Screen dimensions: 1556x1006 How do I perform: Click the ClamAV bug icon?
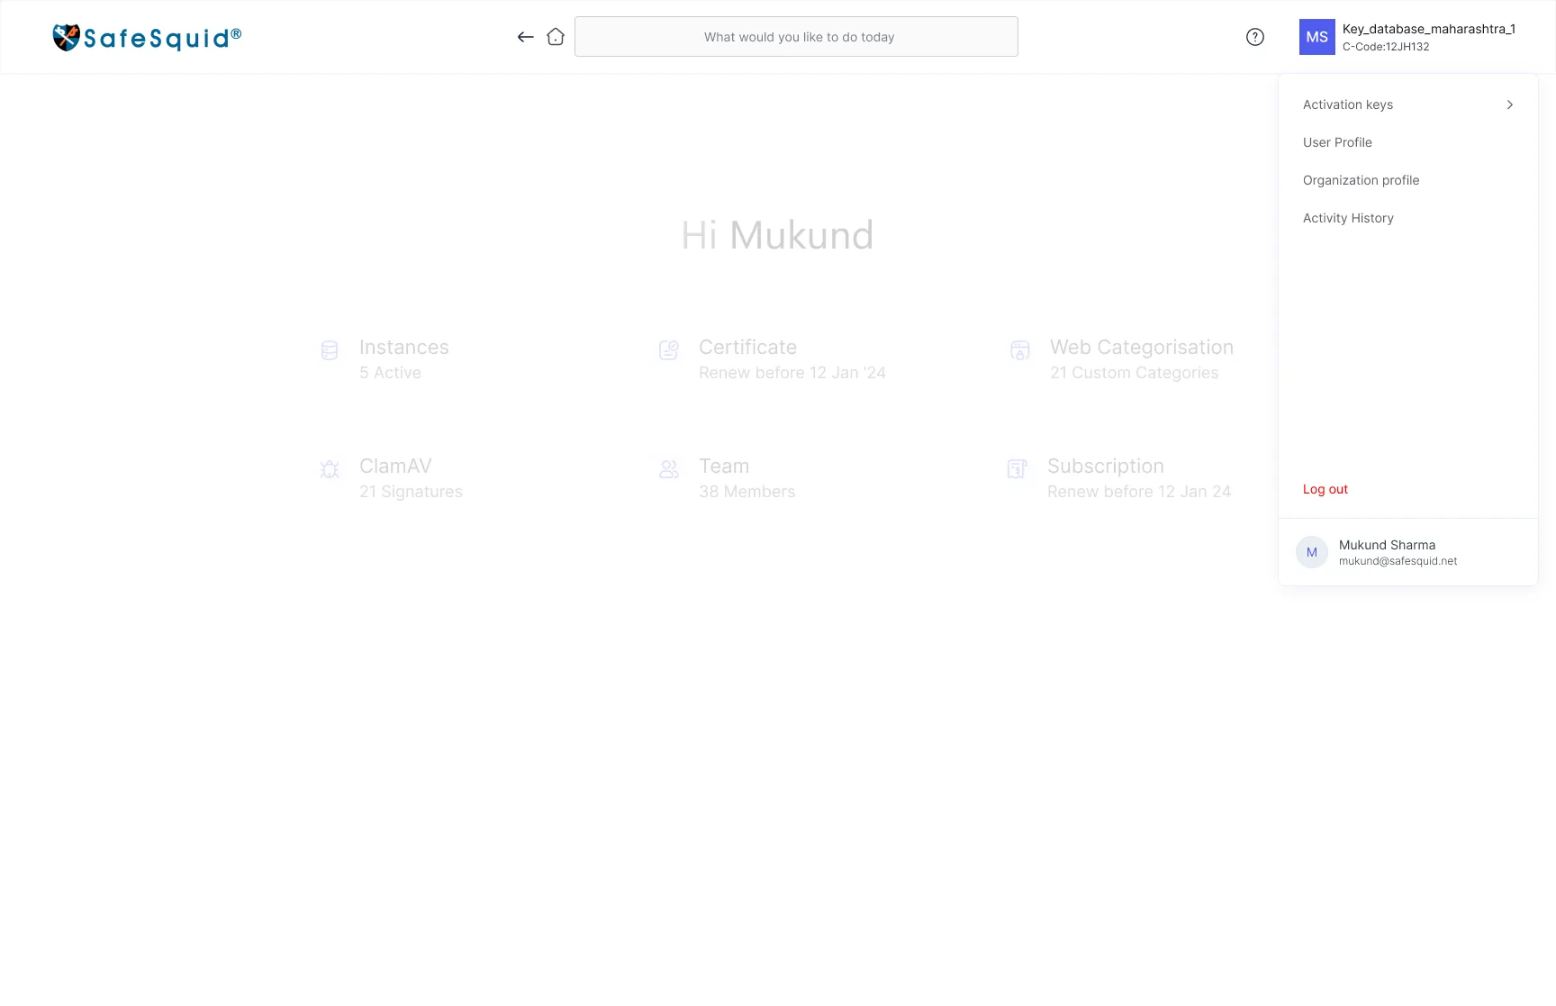[x=330, y=469]
